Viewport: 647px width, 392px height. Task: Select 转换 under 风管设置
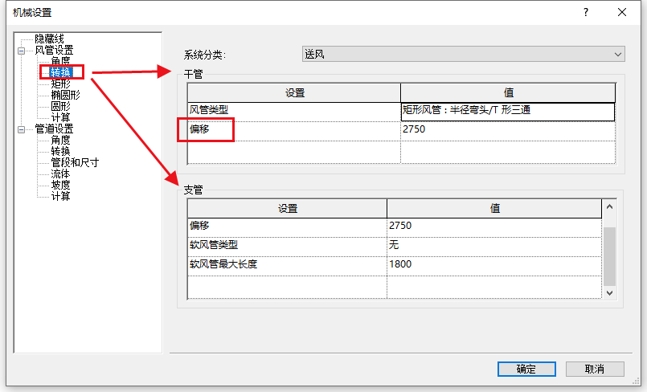tap(60, 72)
